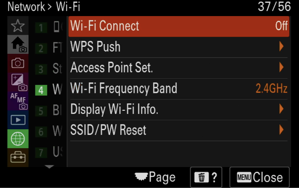Open the Shooting camera tab
Screen dimensions: 299x188
click(18, 63)
